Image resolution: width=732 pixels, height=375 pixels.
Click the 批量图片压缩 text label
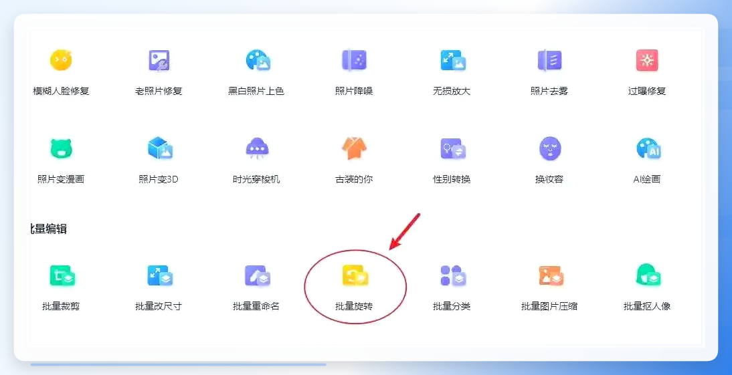(x=549, y=306)
